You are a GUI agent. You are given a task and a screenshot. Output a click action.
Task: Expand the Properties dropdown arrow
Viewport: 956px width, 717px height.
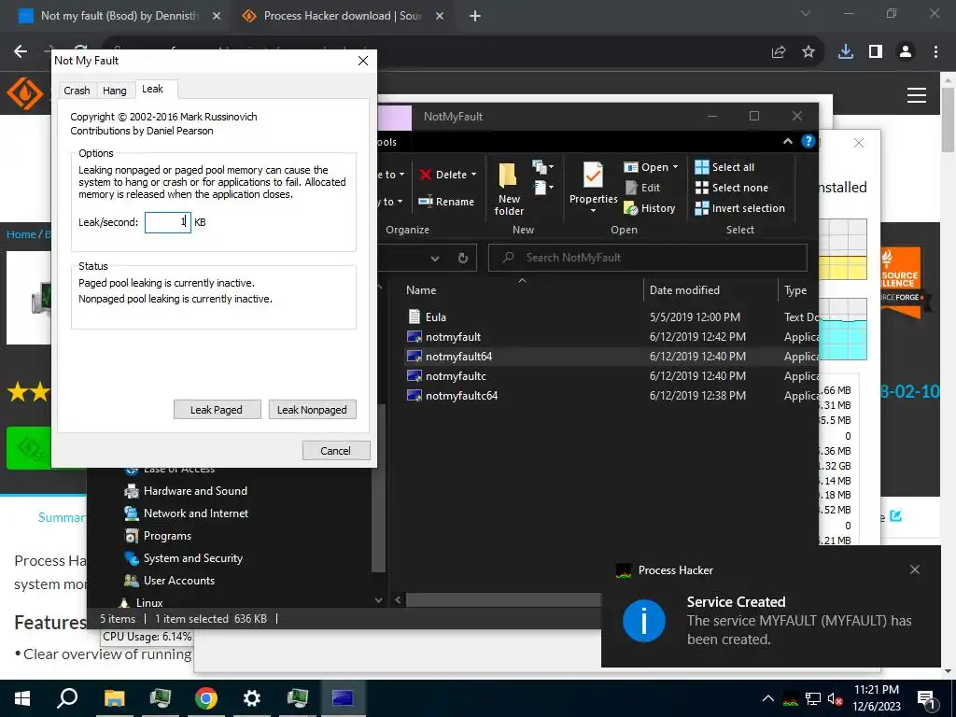(593, 211)
